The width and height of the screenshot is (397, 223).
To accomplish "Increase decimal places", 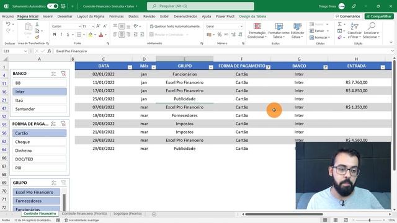I will tap(233, 35).
